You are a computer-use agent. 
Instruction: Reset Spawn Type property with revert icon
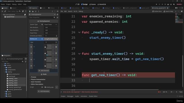pos(42,25)
